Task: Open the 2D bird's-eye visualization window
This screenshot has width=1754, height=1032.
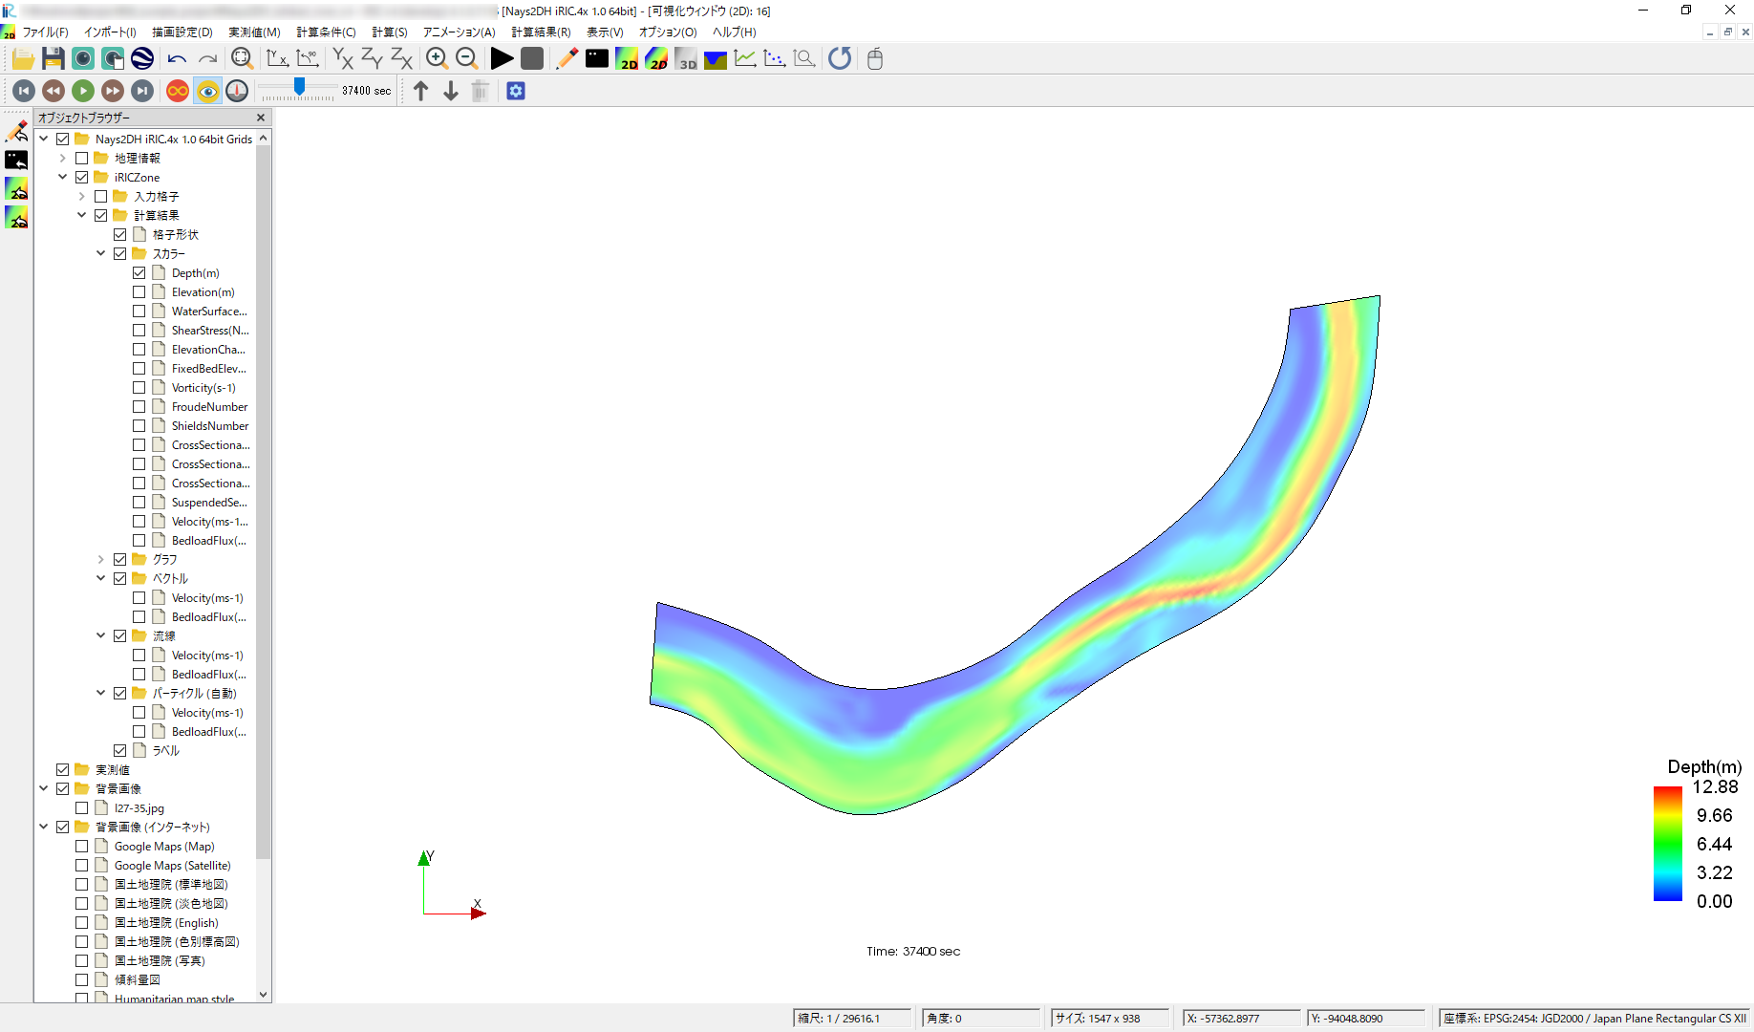Action: [656, 59]
